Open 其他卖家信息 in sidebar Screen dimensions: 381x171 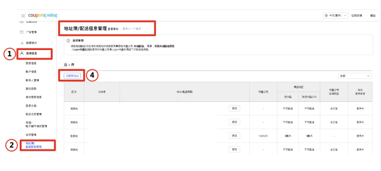34,97
